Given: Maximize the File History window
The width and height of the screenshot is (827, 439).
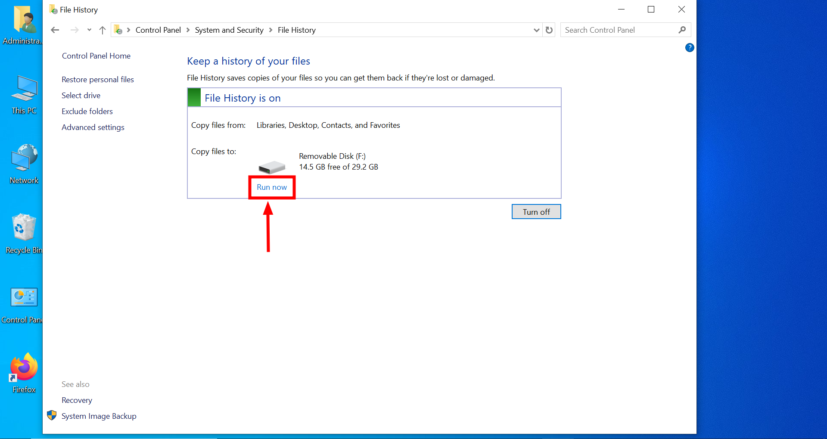Looking at the screenshot, I should coord(651,9).
